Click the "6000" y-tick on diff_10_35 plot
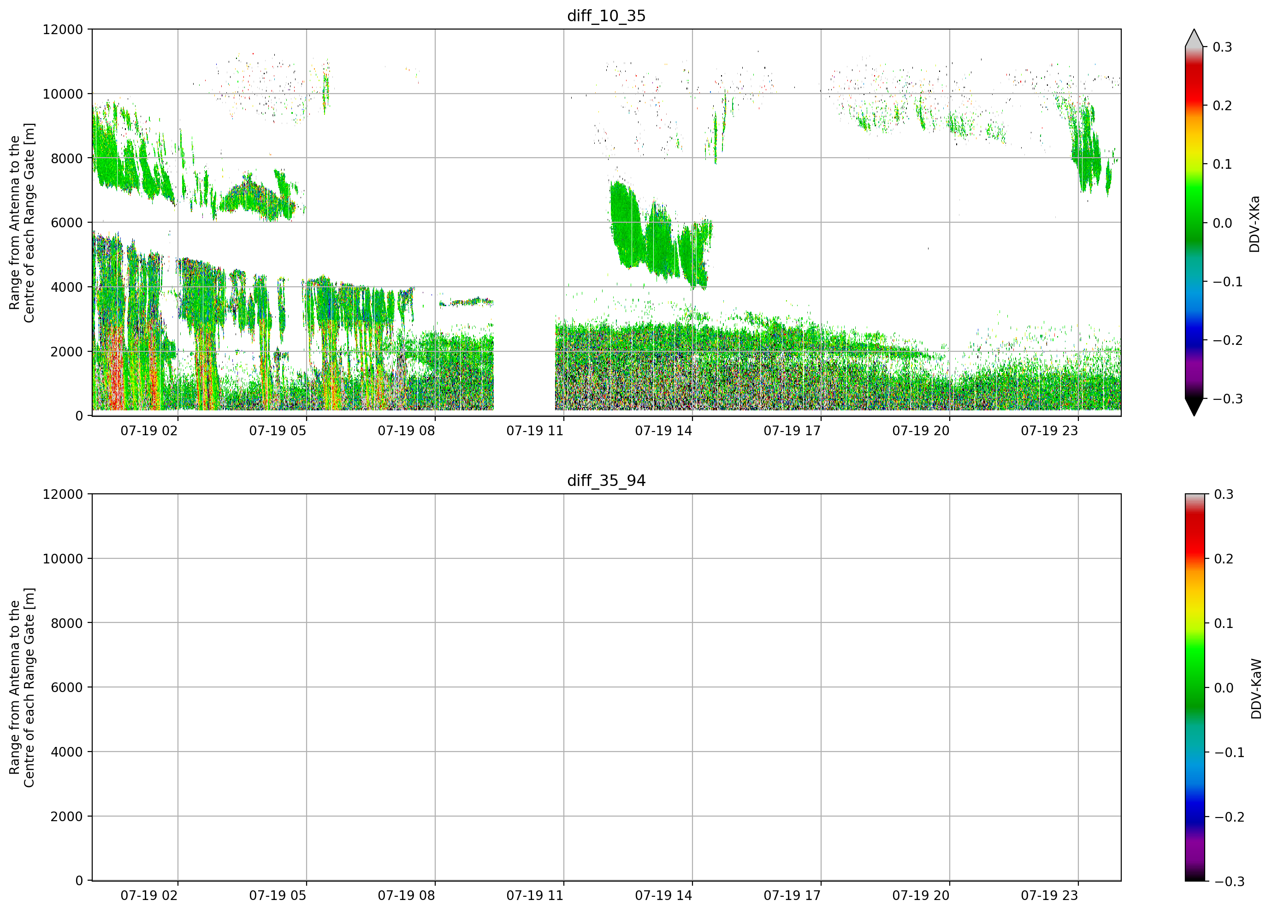Viewport: 1272px width, 912px height. click(x=67, y=223)
